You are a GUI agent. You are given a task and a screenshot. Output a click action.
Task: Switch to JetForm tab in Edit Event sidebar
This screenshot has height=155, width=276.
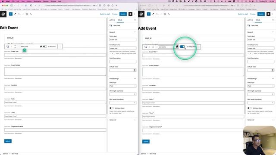(112, 20)
